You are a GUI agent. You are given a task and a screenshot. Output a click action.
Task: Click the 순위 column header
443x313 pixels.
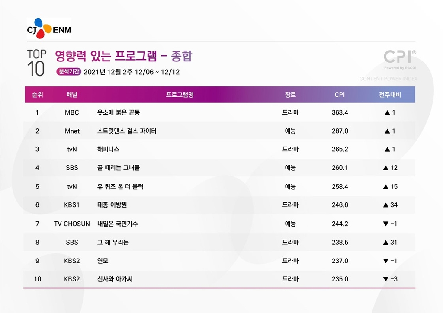(x=37, y=95)
